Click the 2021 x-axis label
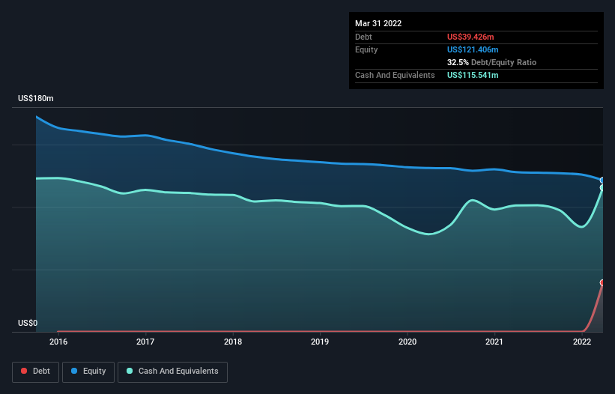Viewport: 615px width, 394px height. [494, 342]
